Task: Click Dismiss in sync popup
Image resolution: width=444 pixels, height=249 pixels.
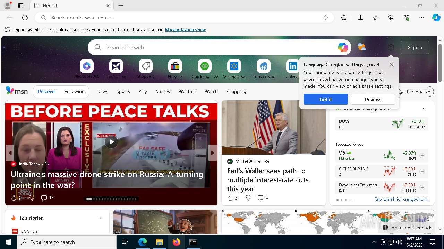Action: click(x=373, y=99)
